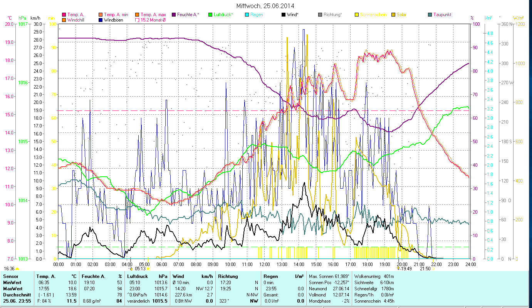Viewport: 532px width, 308px height.
Task: Click the maximum pressure value 1015.7
Action: (x=161, y=289)
